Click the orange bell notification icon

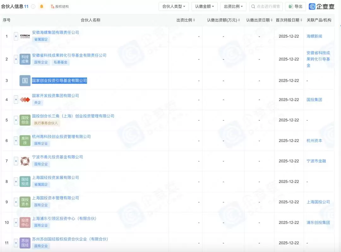42,7
